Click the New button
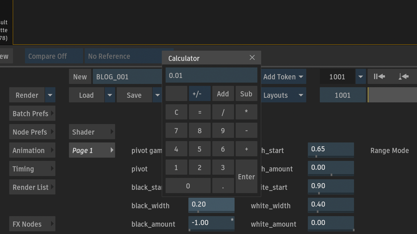 pyautogui.click(x=80, y=77)
